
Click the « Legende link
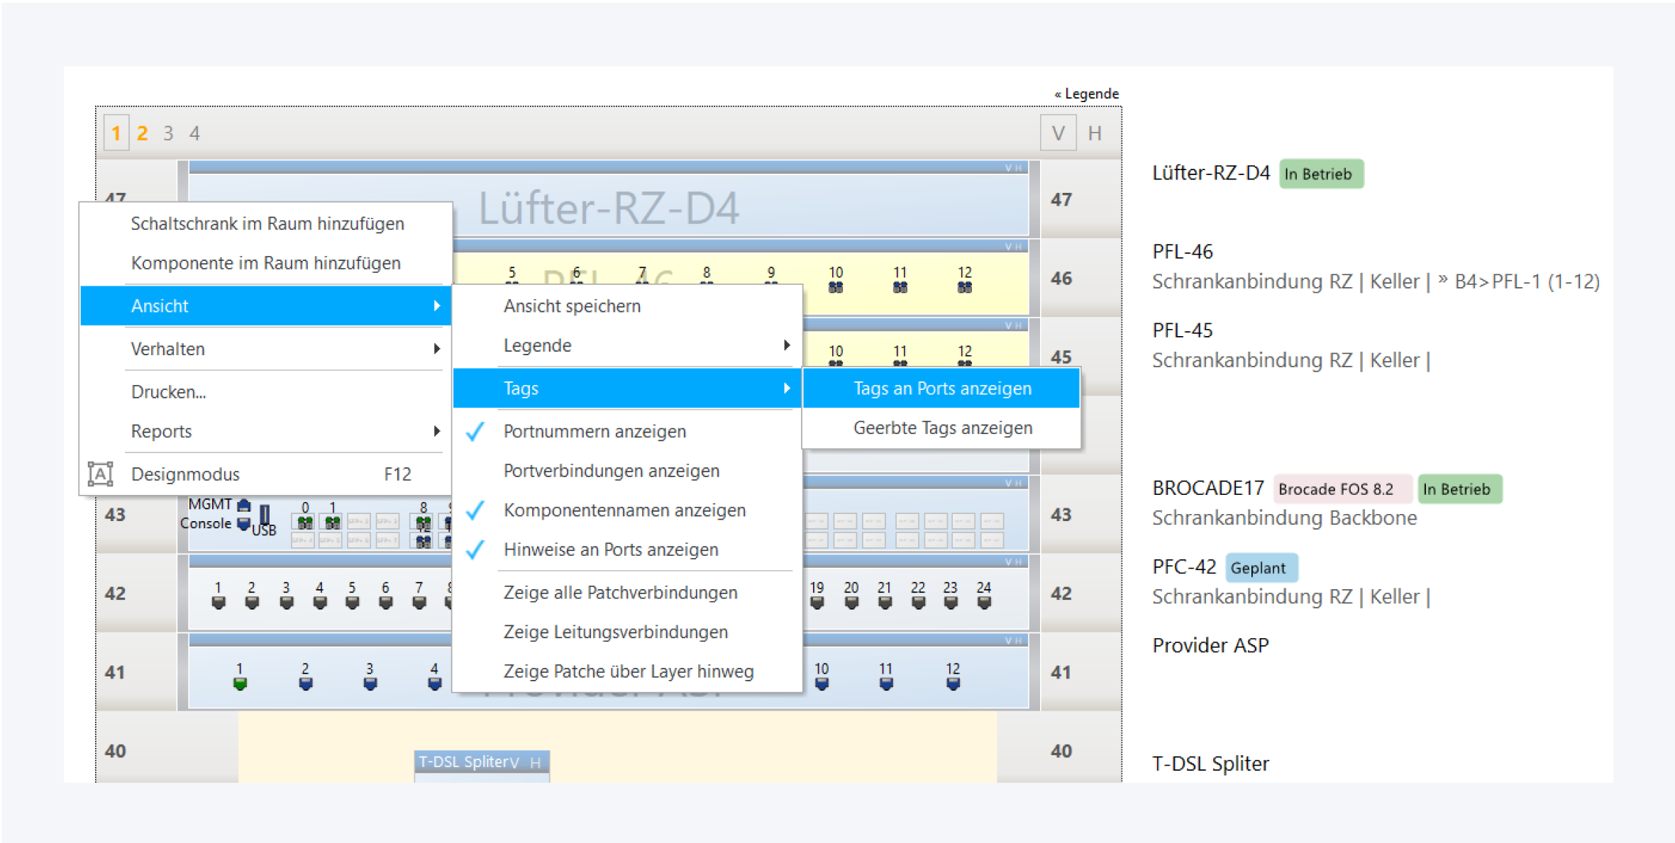pyautogui.click(x=1086, y=94)
